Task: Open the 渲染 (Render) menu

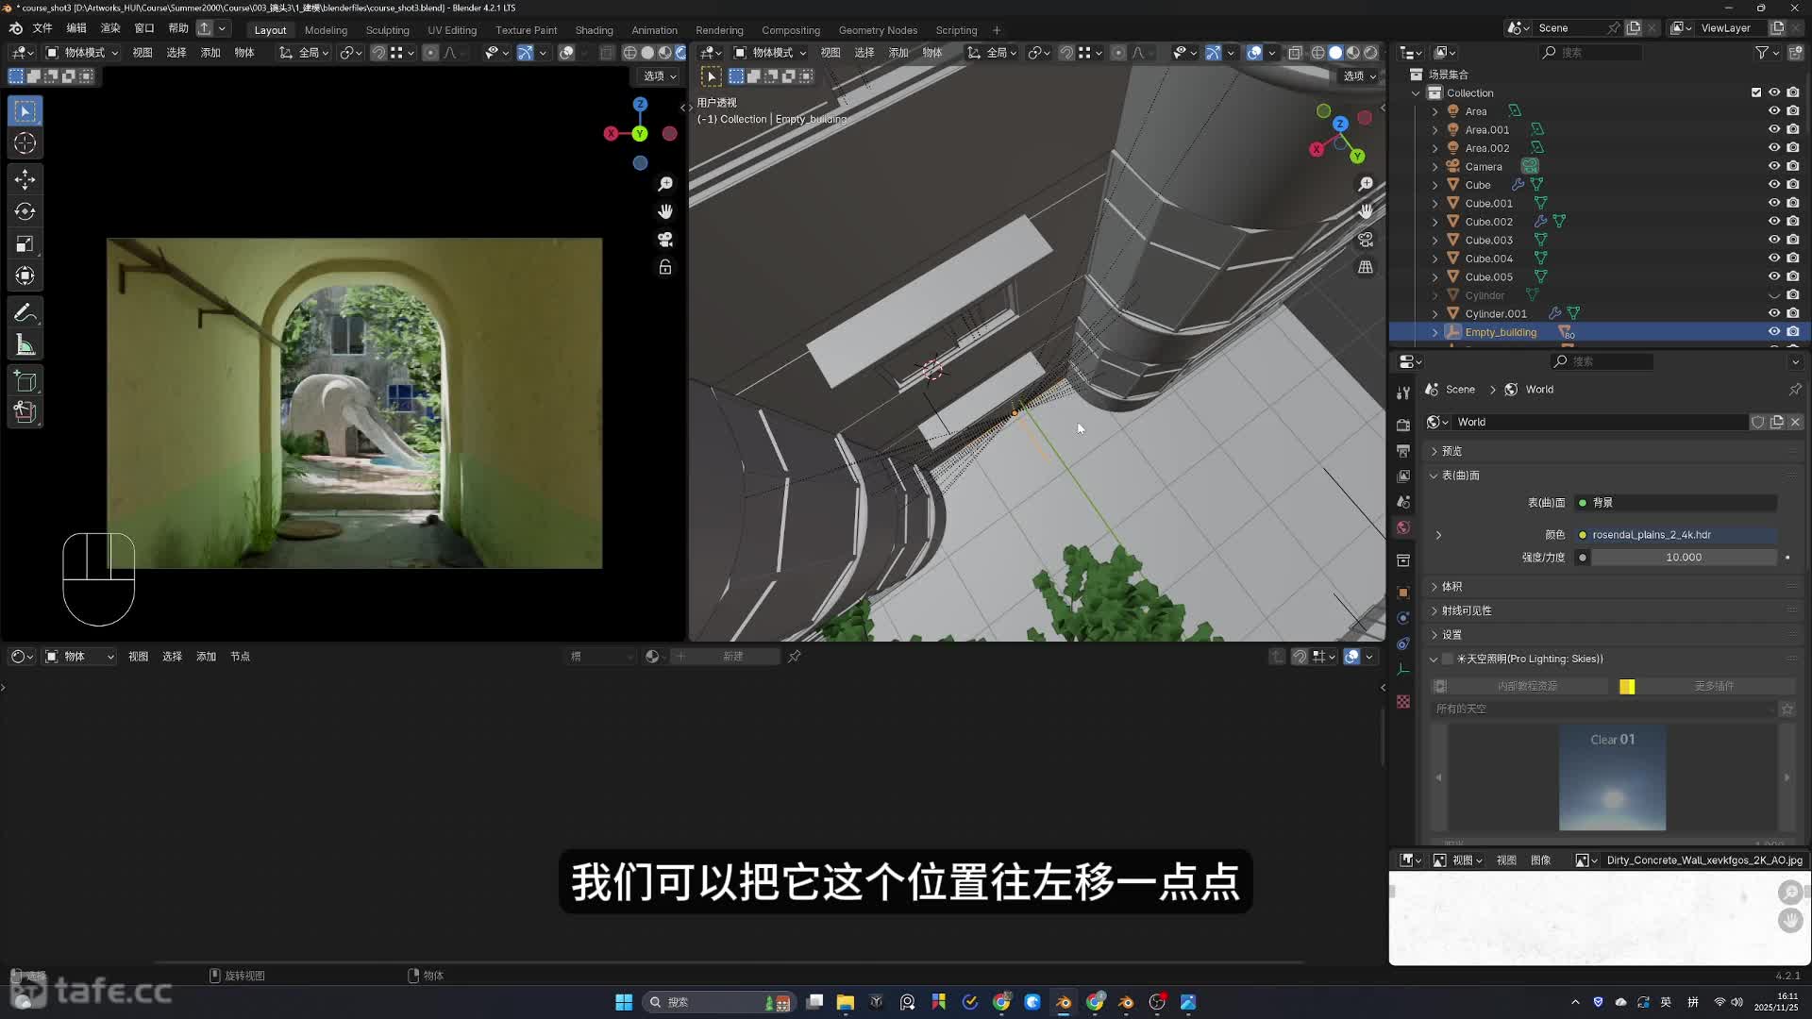Action: (x=110, y=28)
